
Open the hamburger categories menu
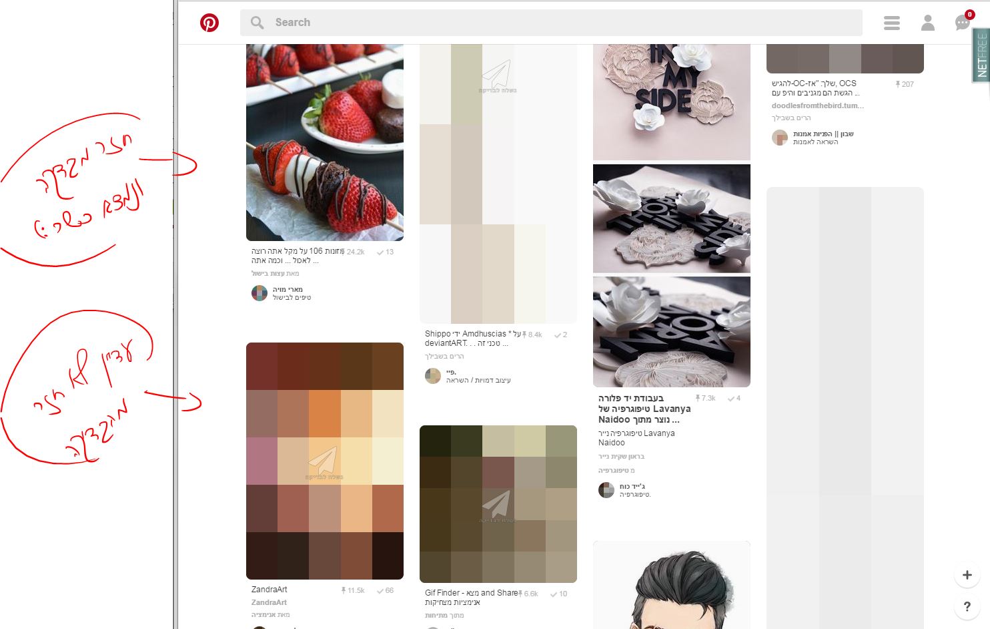click(x=892, y=23)
